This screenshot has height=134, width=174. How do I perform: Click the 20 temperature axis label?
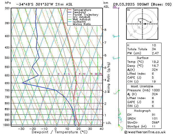[x=79, y=129]
